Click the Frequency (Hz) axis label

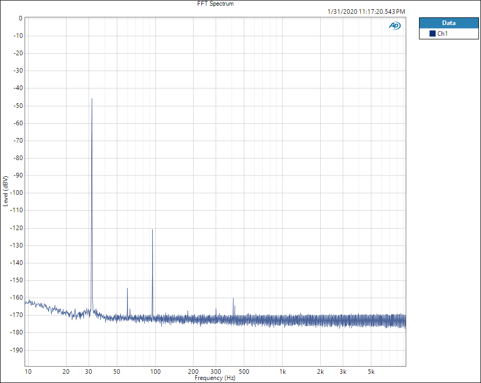(215, 378)
